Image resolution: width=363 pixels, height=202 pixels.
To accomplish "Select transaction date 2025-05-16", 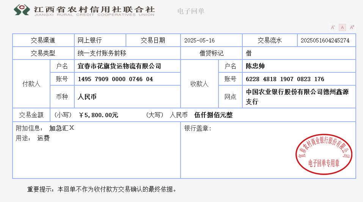I will (200, 41).
